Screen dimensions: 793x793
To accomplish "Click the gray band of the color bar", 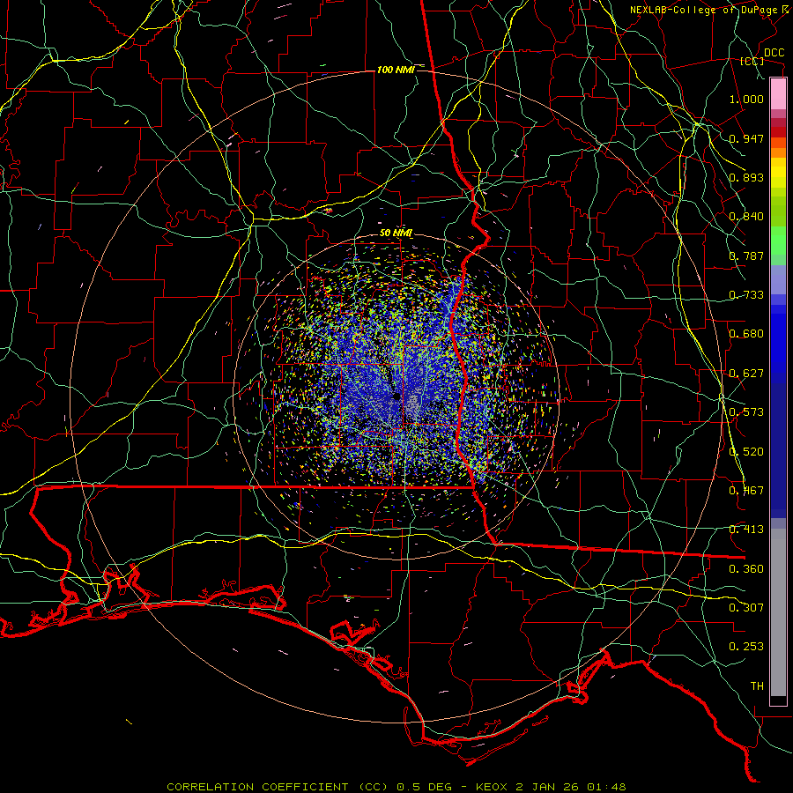I will [778, 612].
